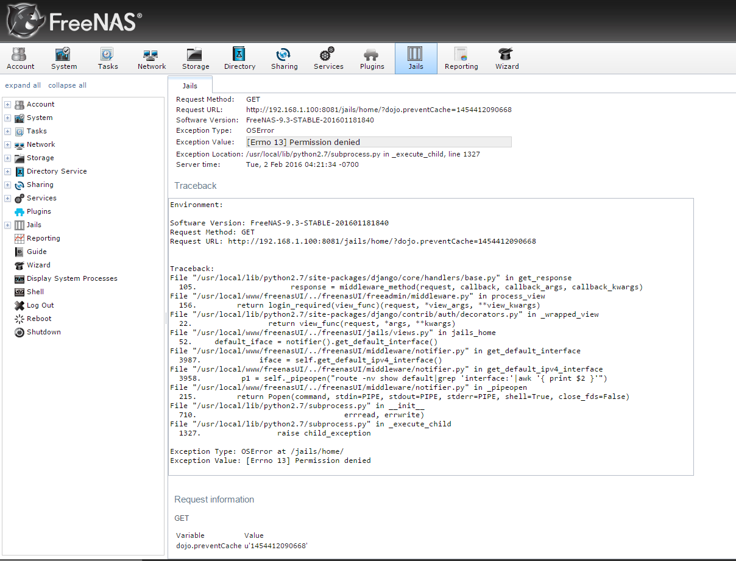
Task: Select Shell terminal icon in sidebar
Action: tap(19, 292)
